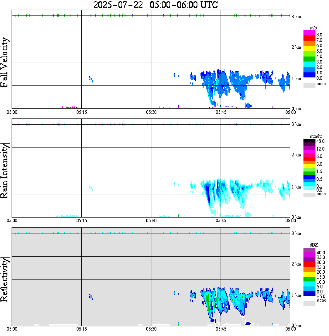Click the 'm/s' unit label above Fall Velocity legend
Screen dimensions: 329x336
tap(313, 28)
